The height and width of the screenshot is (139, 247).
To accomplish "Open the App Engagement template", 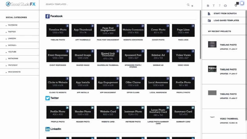I will [108, 83].
